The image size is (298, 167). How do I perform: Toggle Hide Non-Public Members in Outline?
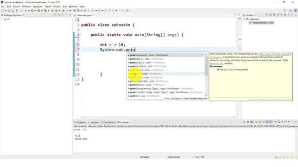point(281,15)
